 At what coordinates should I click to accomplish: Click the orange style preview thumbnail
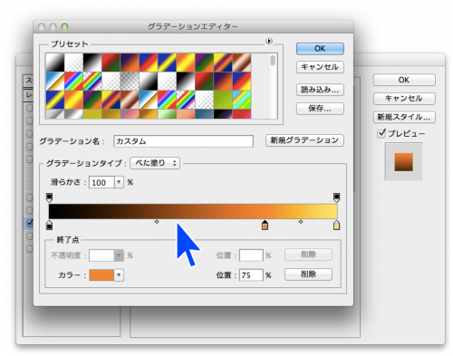(x=403, y=162)
